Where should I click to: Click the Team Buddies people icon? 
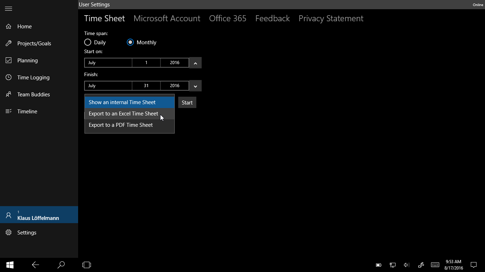pyautogui.click(x=9, y=95)
